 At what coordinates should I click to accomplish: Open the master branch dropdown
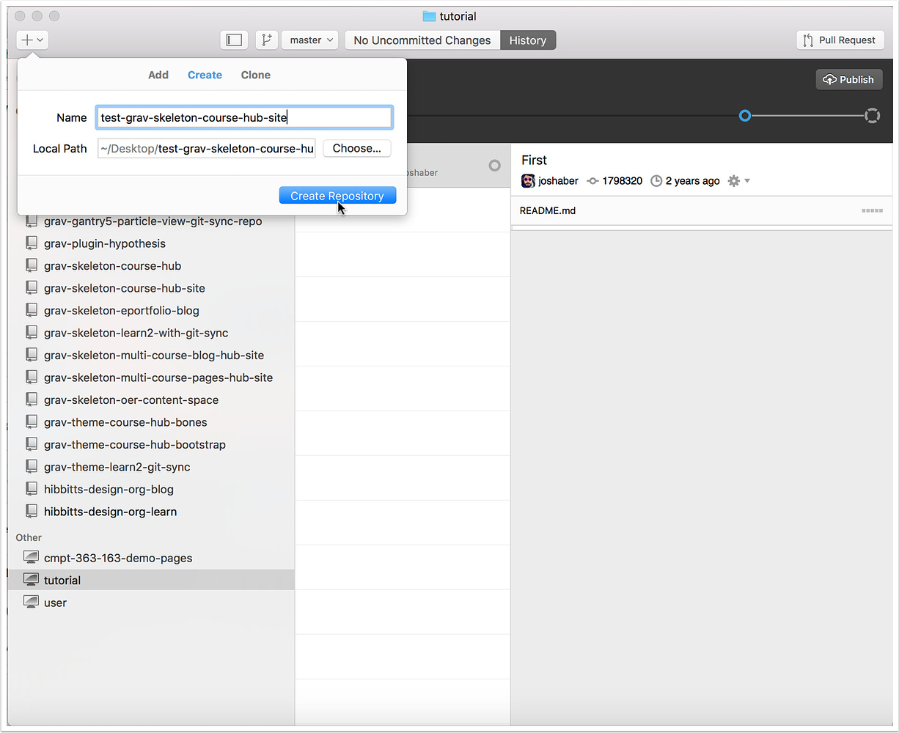coord(309,40)
